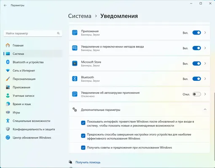Go to Система in the breadcrumb header

[80, 16]
